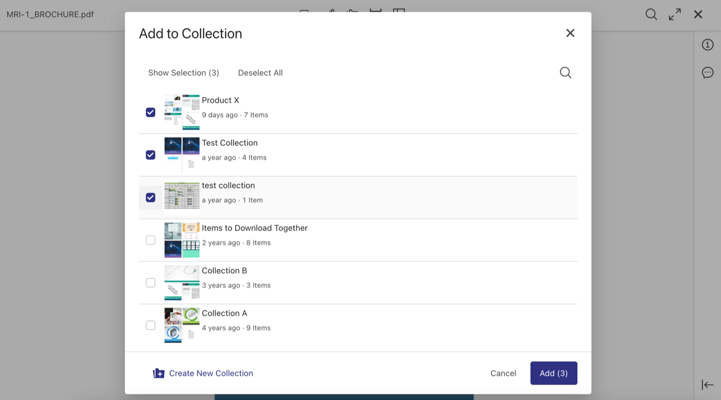
Task: Uncheck the Product X collection
Action: [150, 112]
